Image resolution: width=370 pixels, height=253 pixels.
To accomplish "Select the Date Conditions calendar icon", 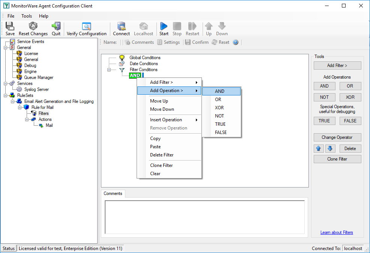I will pos(122,64).
